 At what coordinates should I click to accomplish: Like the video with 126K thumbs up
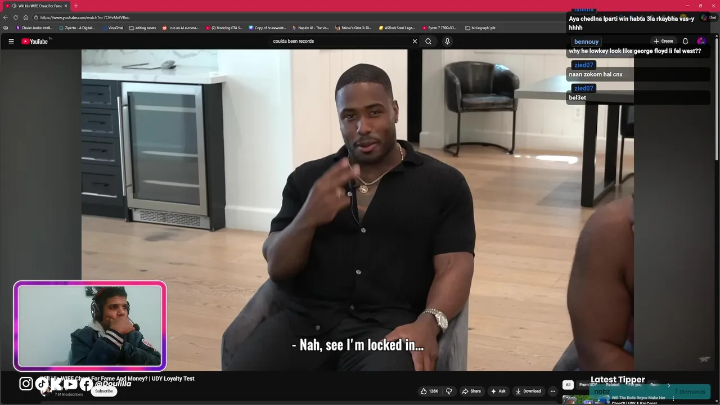pyautogui.click(x=429, y=391)
